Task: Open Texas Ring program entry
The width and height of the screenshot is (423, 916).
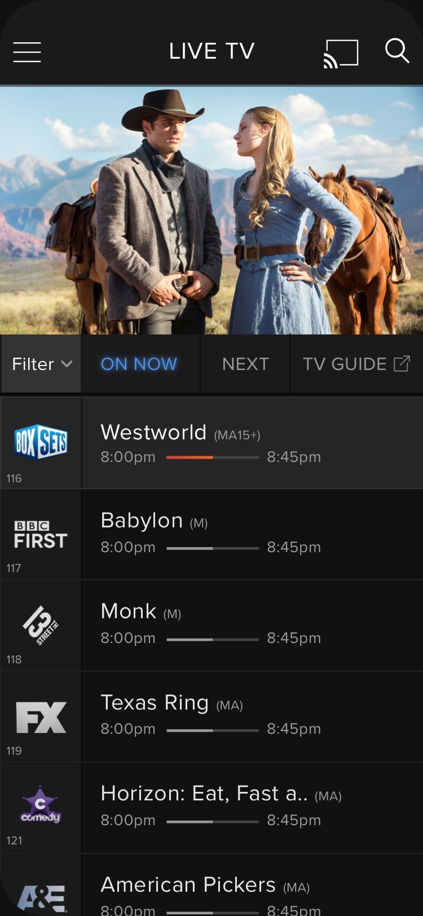Action: [252, 716]
